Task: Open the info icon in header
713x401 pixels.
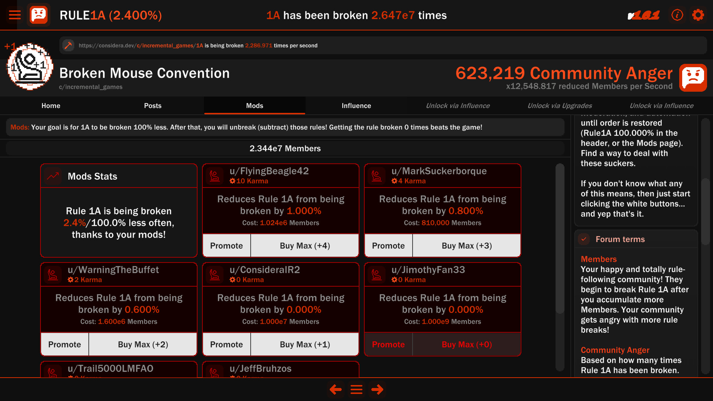Action: [x=677, y=15]
